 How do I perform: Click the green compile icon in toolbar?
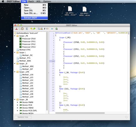[x=57, y=29]
